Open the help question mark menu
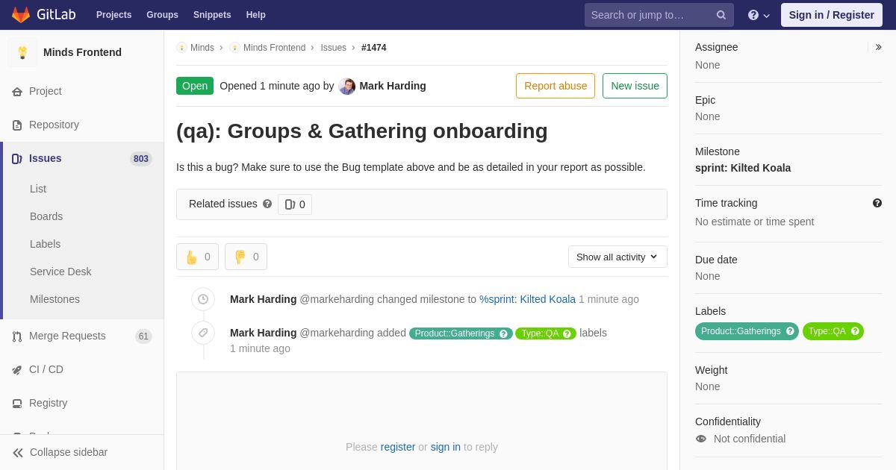 [759, 15]
